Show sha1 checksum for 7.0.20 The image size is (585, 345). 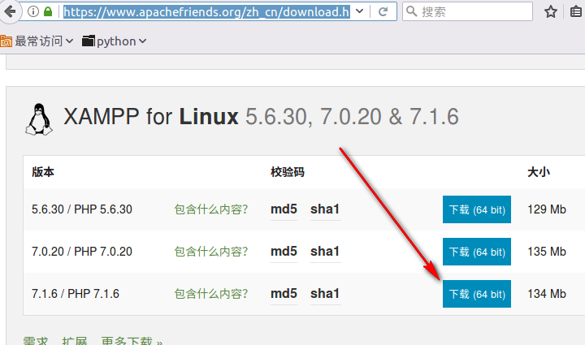(x=325, y=252)
